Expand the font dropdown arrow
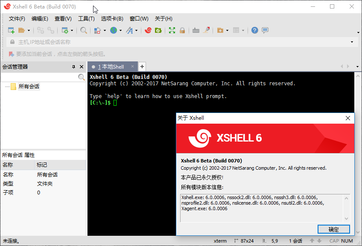The height and width of the screenshot is (246, 362). [136, 30]
